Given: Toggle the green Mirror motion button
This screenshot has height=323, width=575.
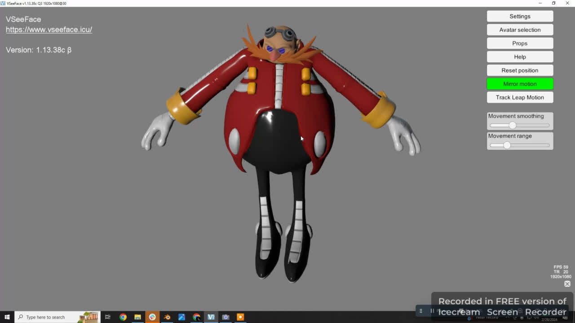Looking at the screenshot, I should 520,83.
